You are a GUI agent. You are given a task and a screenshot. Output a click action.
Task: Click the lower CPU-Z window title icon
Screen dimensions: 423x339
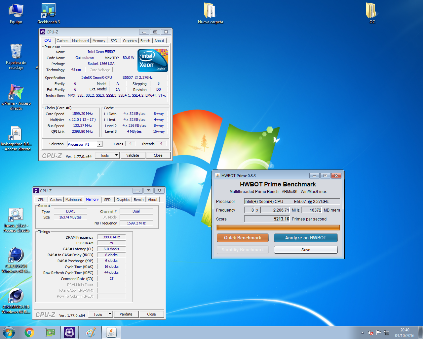point(36,191)
